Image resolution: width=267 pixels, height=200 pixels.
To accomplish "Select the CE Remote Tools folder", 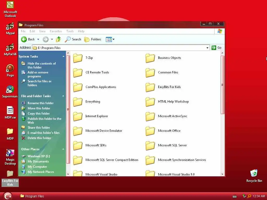I will click(91, 73).
